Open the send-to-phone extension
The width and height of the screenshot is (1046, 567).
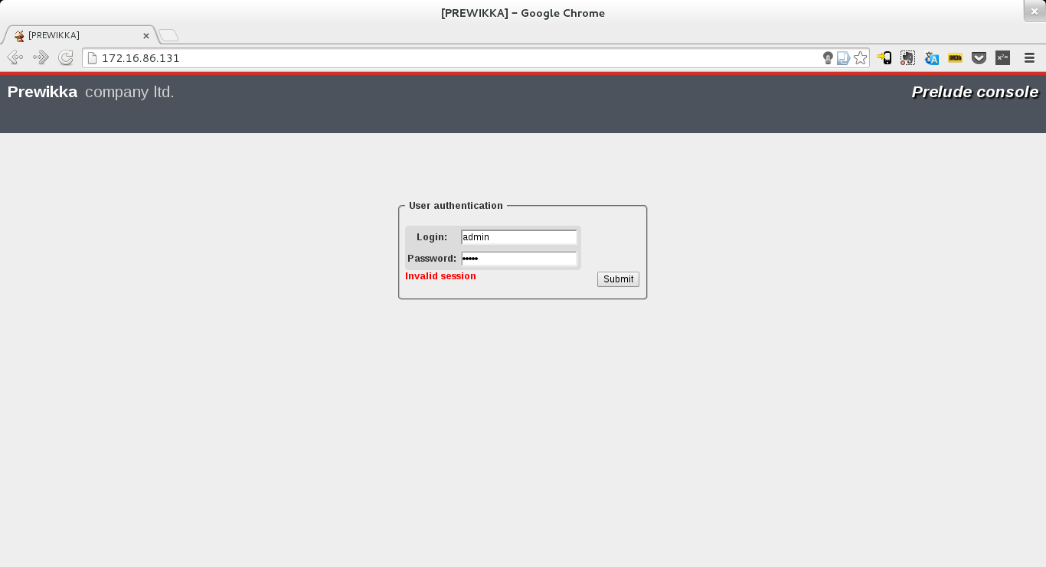pos(884,57)
